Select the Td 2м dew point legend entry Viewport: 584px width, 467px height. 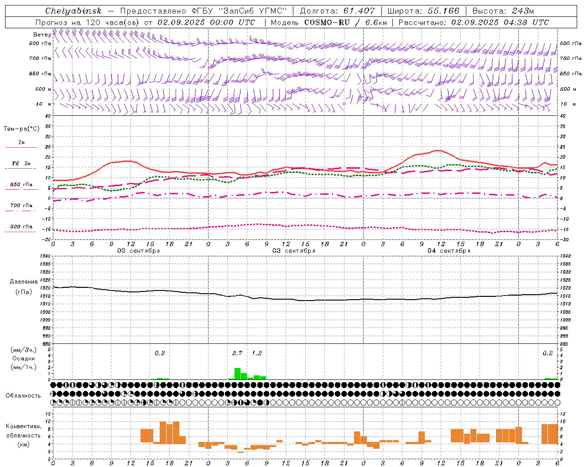pos(21,163)
